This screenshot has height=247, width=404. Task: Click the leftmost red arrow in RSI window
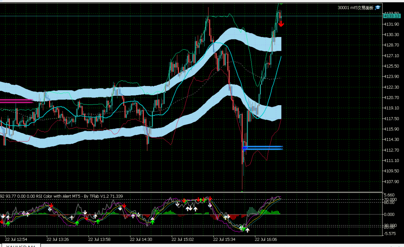coord(2,221)
